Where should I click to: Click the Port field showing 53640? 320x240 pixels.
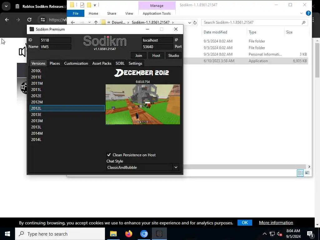pyautogui.click(x=157, y=47)
